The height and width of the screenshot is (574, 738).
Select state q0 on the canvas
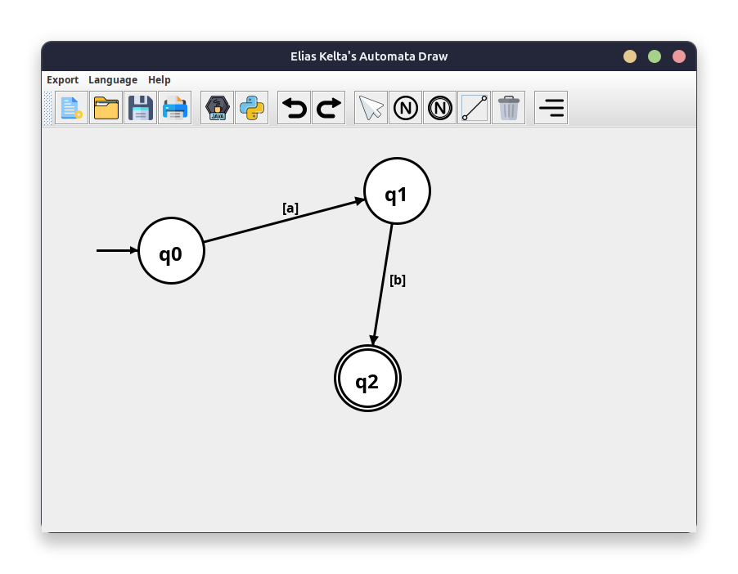[171, 251]
